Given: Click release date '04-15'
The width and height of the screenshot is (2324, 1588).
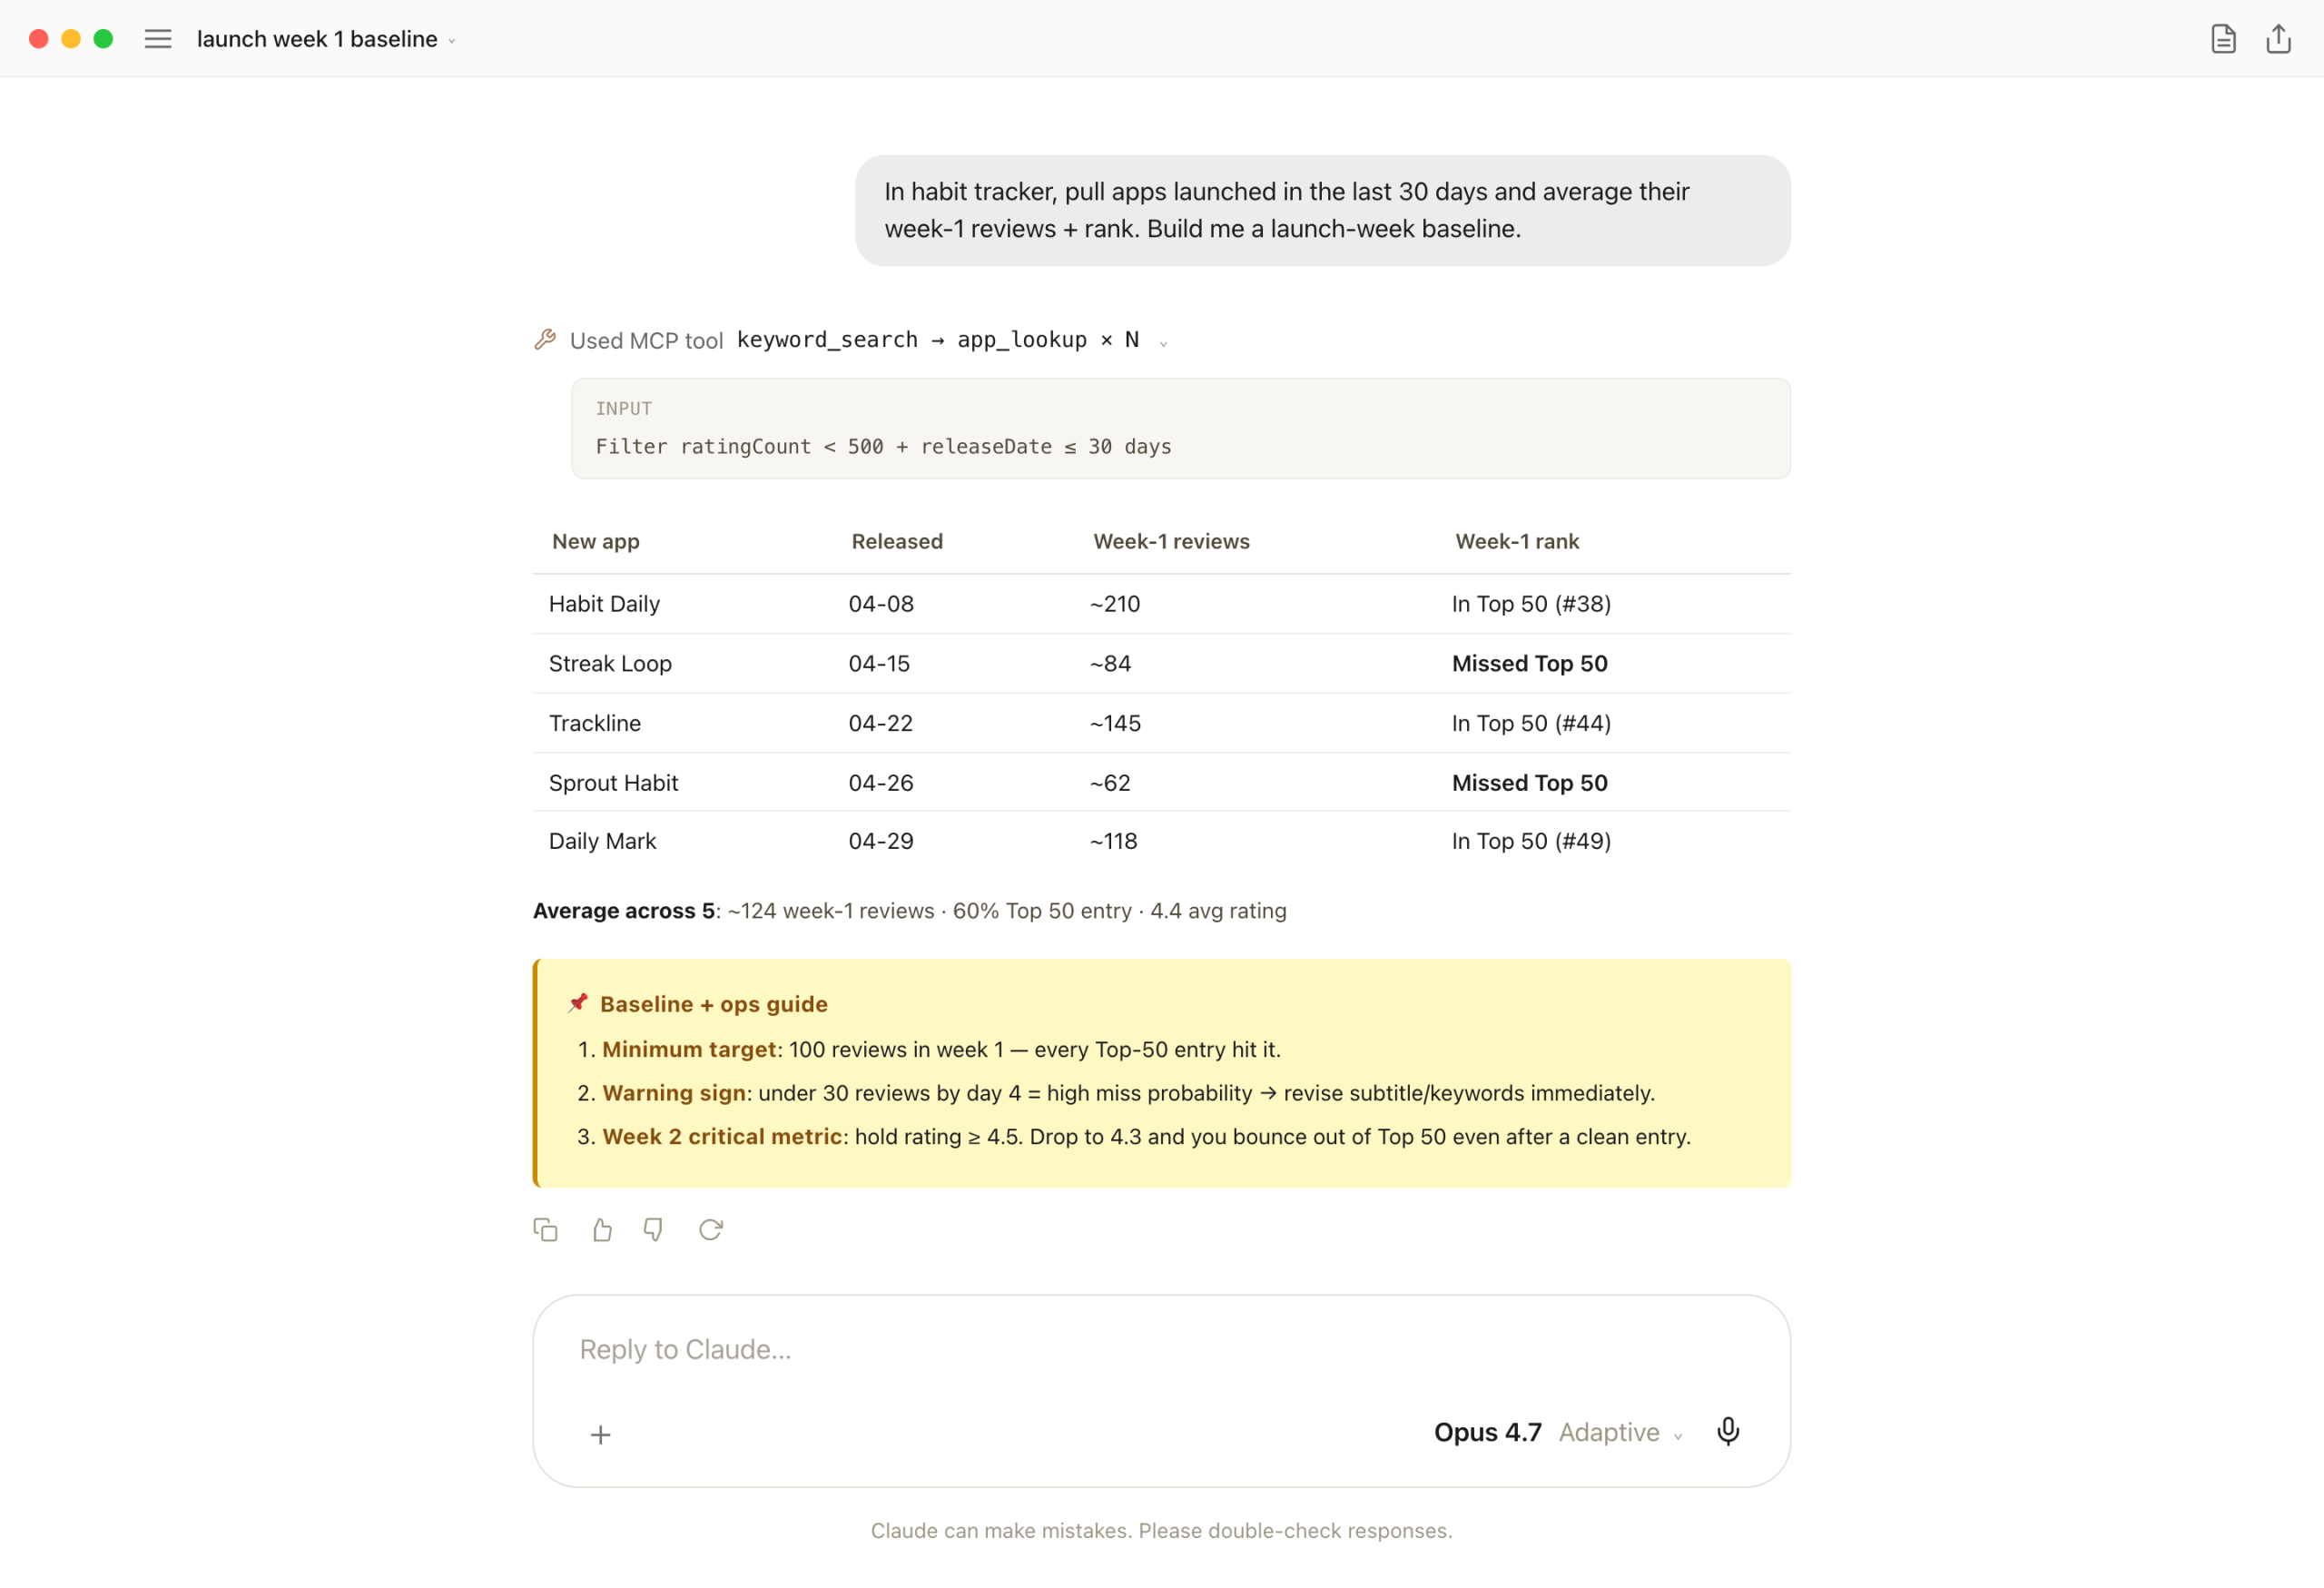Looking at the screenshot, I should [x=878, y=663].
